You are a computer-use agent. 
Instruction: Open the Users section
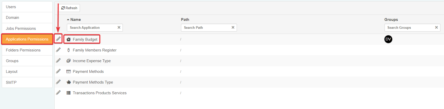coord(11,7)
